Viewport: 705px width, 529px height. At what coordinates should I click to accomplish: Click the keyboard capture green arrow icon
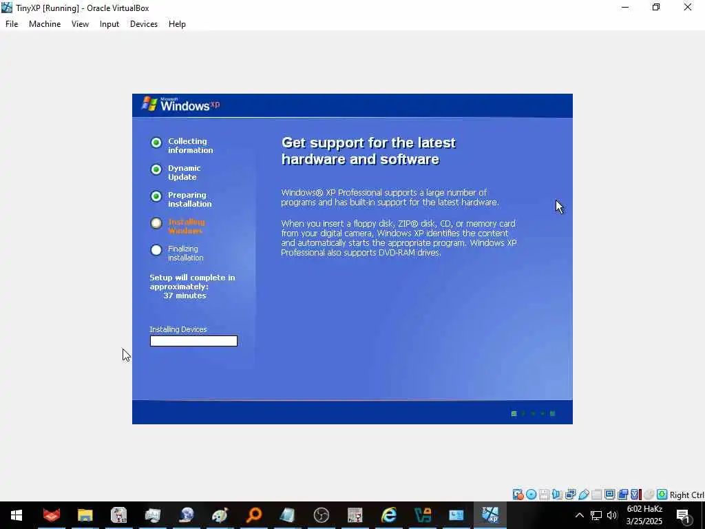pos(662,495)
